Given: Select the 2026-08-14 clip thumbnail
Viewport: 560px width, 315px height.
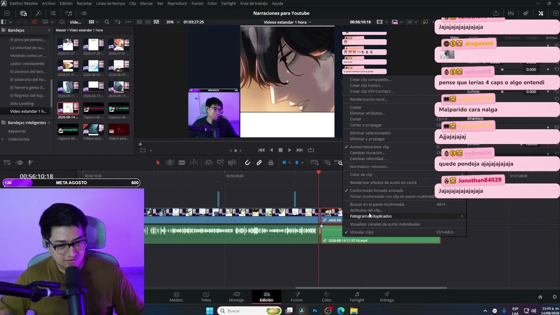Looking at the screenshot, I should (68, 109).
